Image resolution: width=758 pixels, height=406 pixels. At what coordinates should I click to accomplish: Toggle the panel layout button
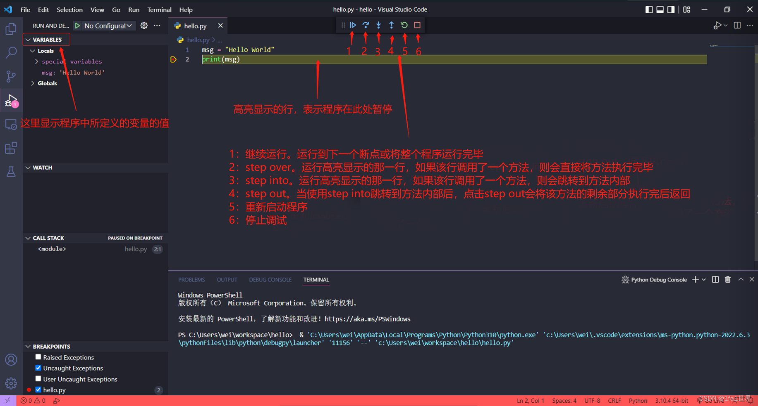(660, 9)
